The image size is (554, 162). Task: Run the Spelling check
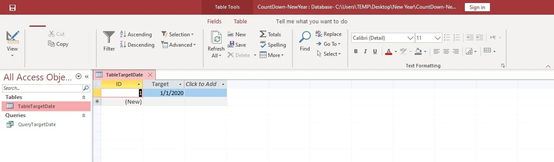273,44
